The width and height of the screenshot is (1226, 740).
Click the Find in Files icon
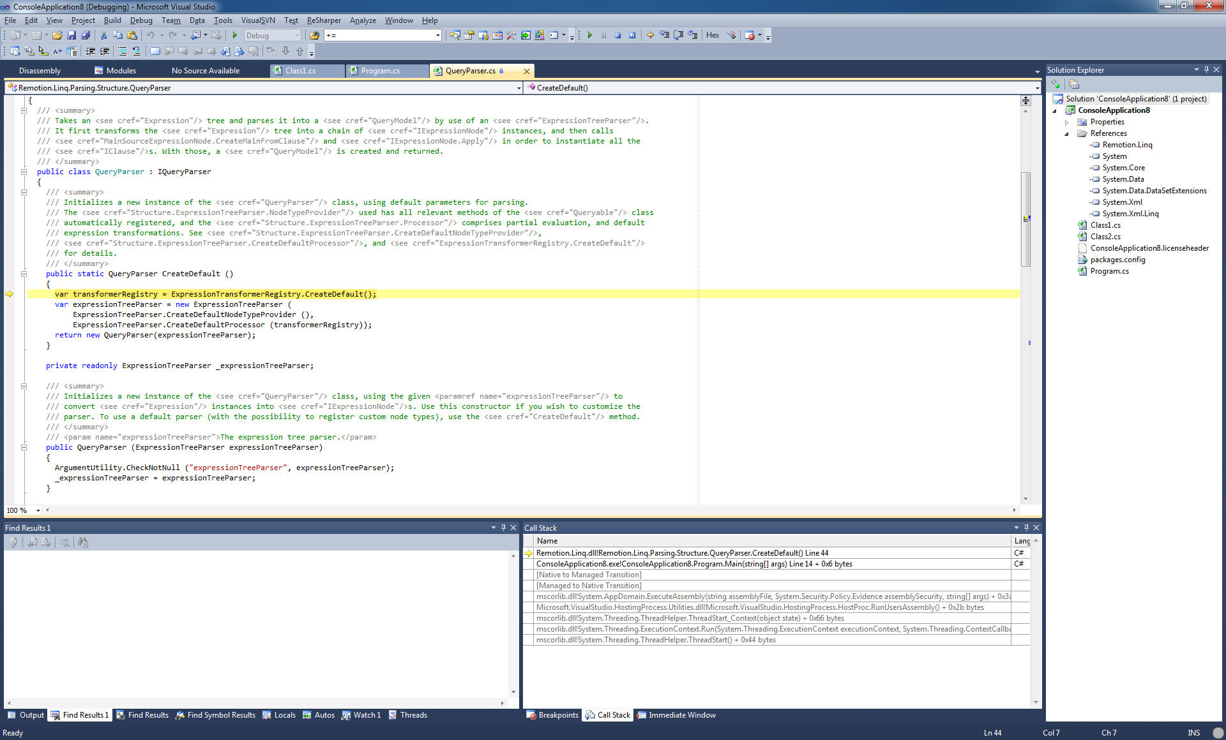coord(314,36)
